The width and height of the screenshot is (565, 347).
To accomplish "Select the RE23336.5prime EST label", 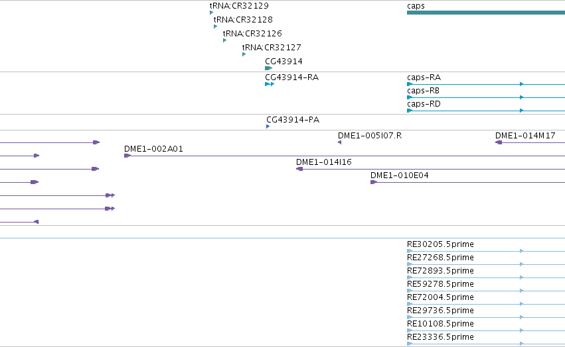I will click(x=440, y=337).
